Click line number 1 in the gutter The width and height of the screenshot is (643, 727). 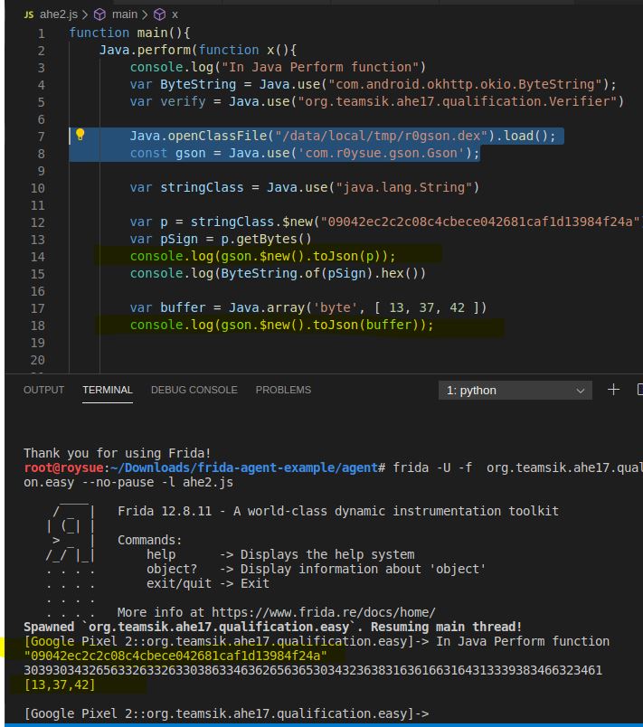(42, 33)
